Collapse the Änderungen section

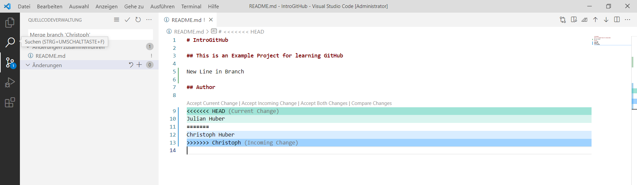click(28, 65)
